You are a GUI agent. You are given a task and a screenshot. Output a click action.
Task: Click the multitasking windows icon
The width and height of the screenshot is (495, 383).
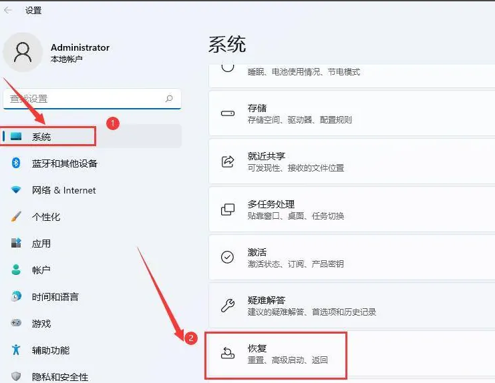(x=228, y=210)
